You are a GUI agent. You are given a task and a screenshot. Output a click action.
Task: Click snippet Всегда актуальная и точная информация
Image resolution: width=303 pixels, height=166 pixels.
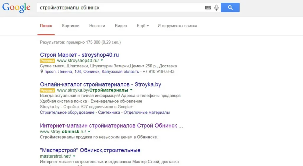80,96
